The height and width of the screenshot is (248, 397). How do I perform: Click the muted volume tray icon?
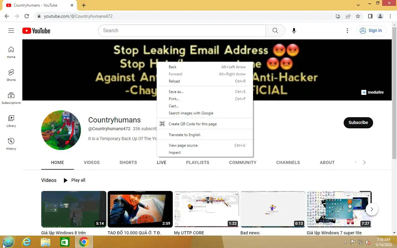click(x=368, y=242)
